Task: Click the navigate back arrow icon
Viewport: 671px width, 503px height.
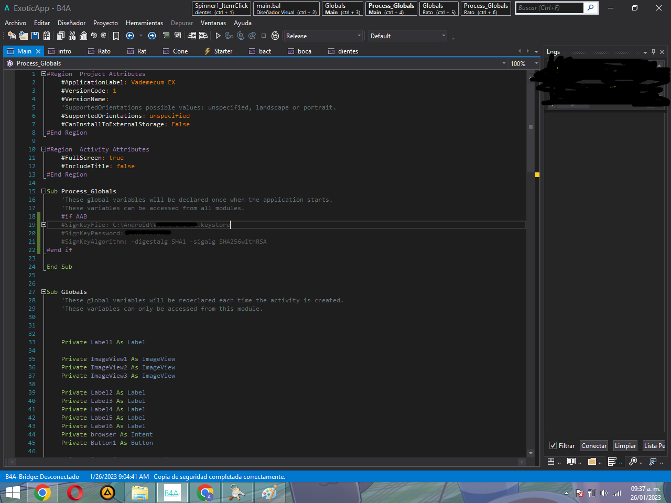Action: coord(130,36)
